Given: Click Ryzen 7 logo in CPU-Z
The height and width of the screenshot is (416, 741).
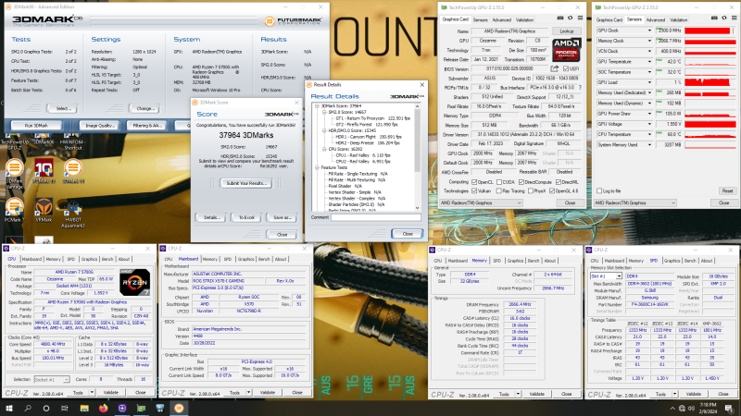Looking at the screenshot, I should 134,282.
